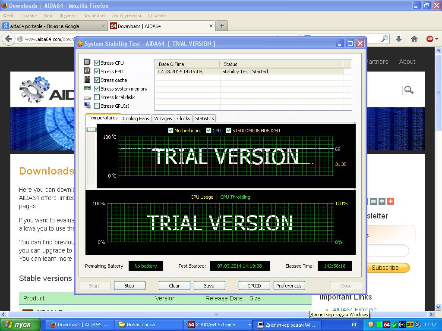Click the Firefox back arrow button
The width and height of the screenshot is (442, 331).
pyautogui.click(x=9, y=39)
